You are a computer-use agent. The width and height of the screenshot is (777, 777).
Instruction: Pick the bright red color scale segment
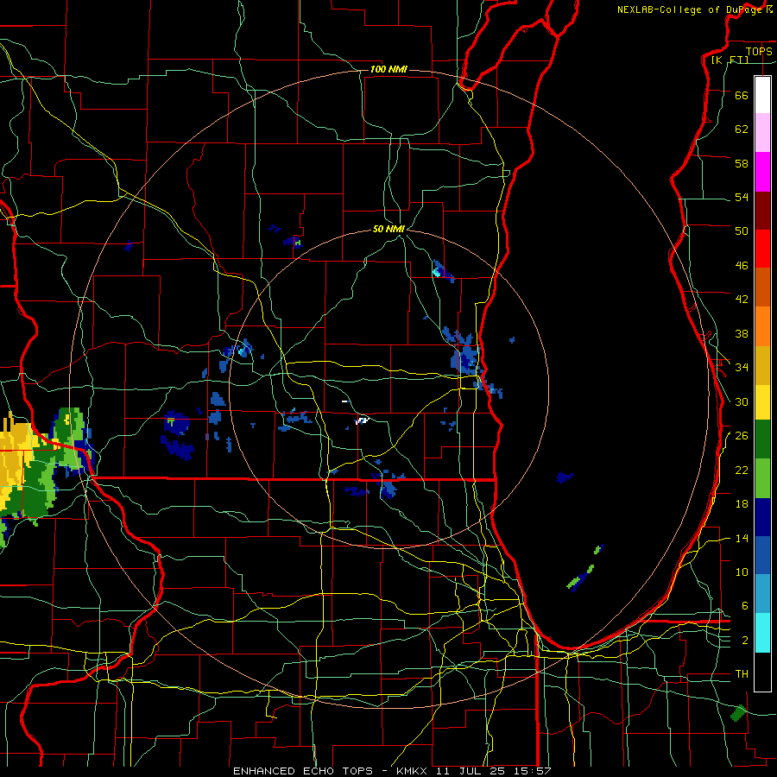(x=762, y=249)
